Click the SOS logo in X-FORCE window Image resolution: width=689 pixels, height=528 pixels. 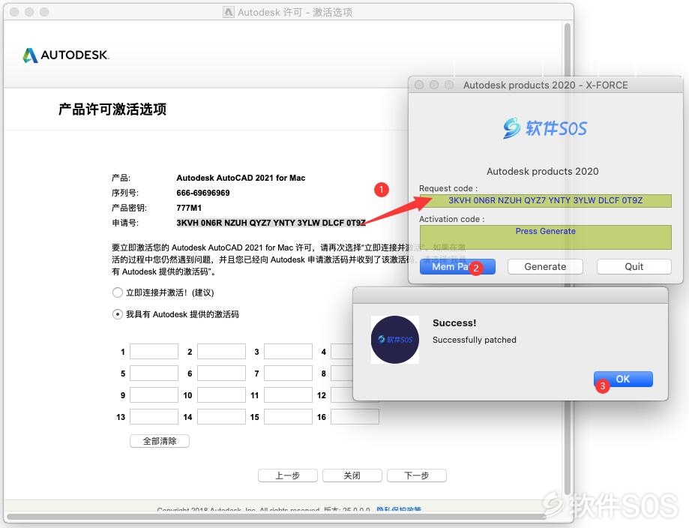(x=545, y=128)
